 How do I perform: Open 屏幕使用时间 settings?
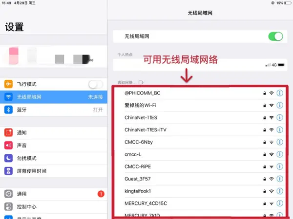tap(54, 171)
